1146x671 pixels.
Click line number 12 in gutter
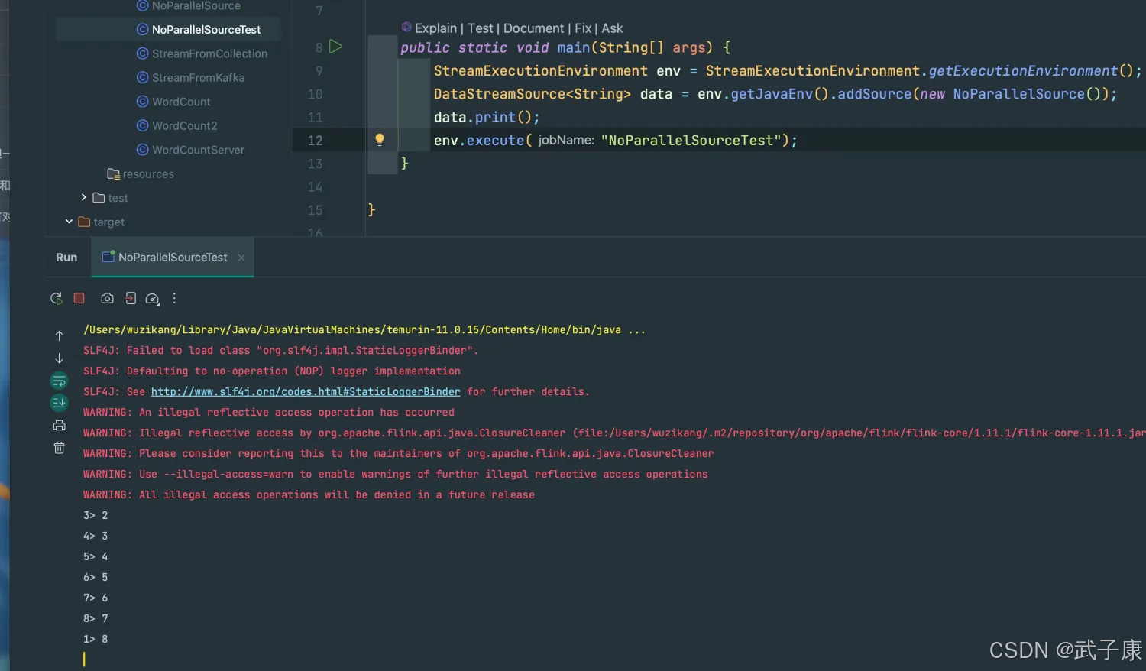(x=315, y=141)
